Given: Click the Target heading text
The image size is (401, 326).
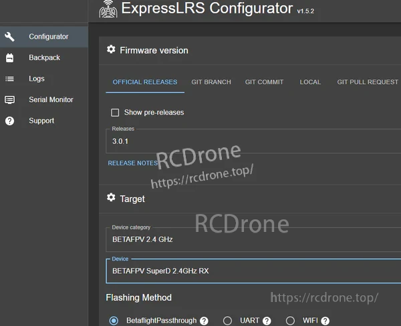Looking at the screenshot, I should coord(132,199).
